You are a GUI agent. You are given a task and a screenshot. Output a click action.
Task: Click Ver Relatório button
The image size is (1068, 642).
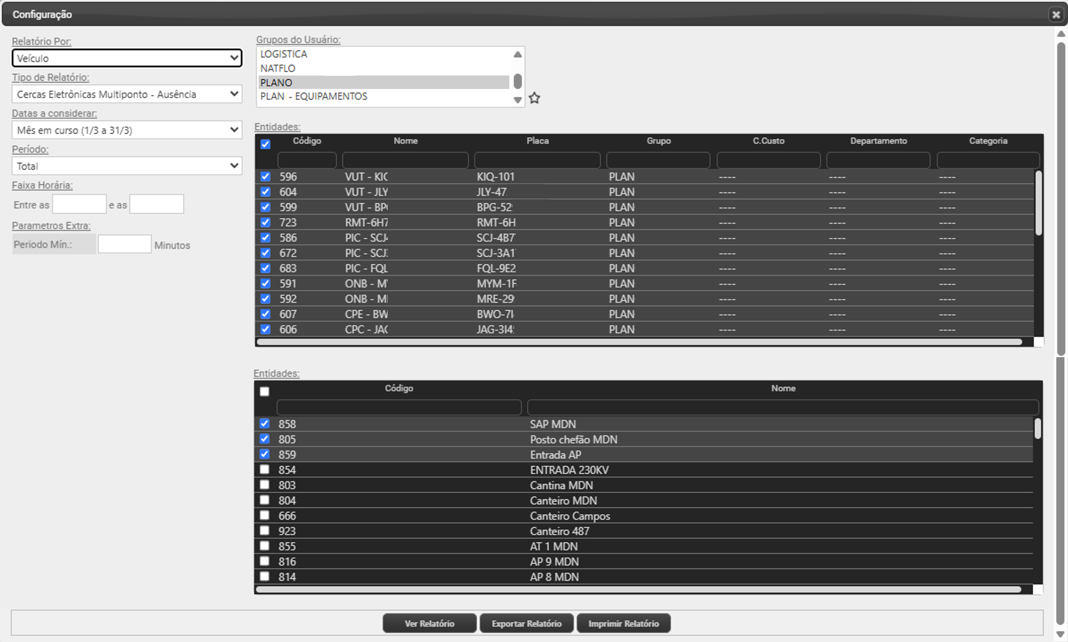click(x=429, y=623)
